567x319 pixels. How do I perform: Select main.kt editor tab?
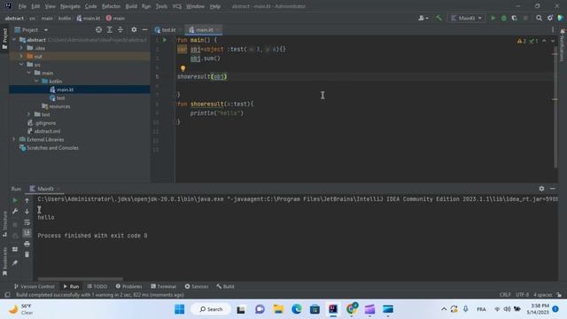pos(204,30)
